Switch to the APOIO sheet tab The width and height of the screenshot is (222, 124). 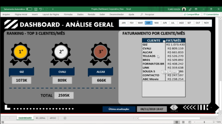tap(53, 118)
